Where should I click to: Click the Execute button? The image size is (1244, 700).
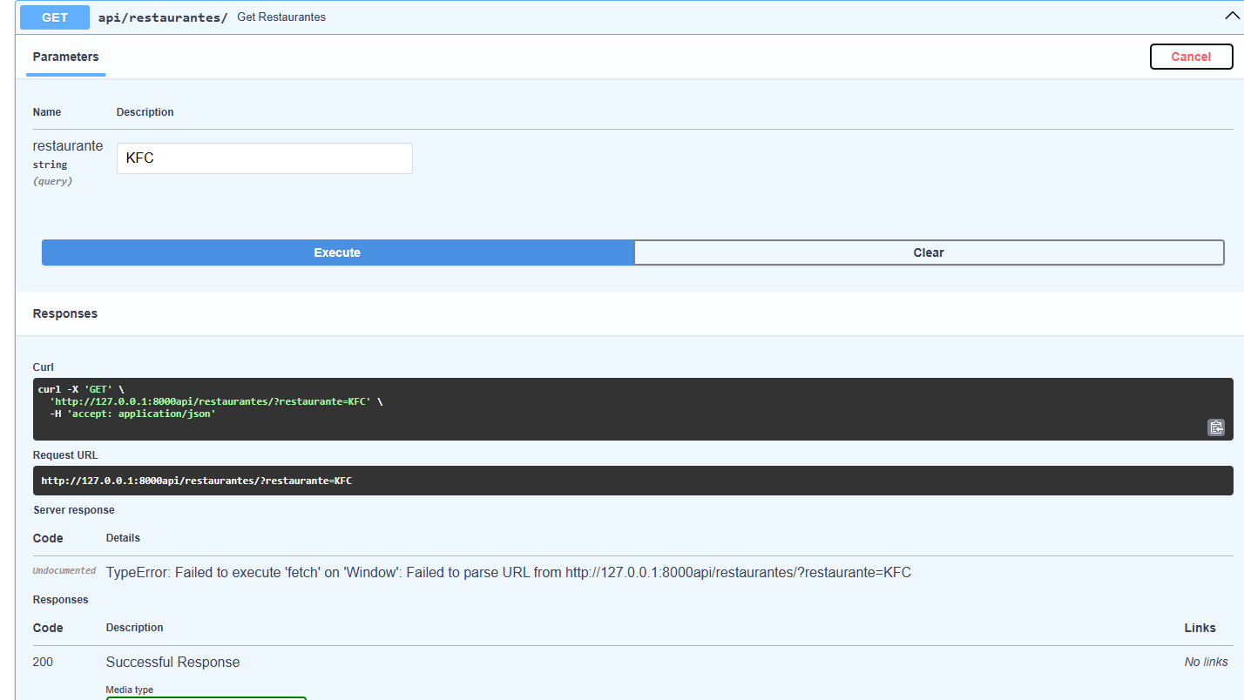point(337,252)
